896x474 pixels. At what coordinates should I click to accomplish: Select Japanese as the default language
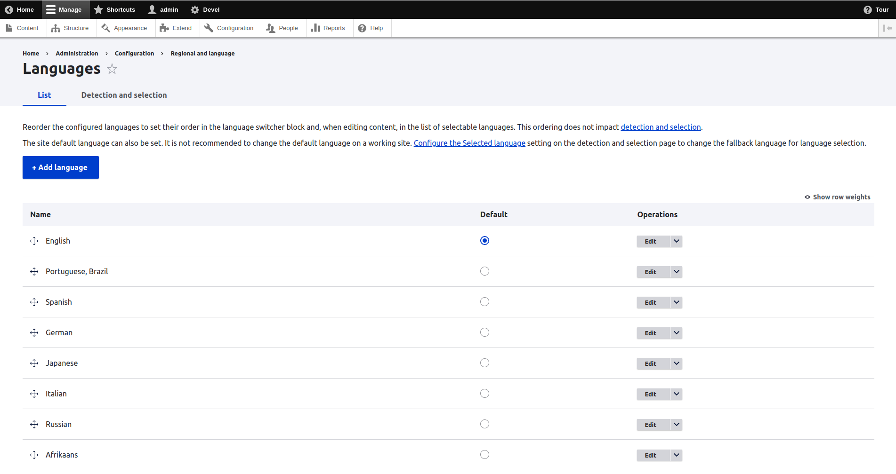click(x=484, y=363)
